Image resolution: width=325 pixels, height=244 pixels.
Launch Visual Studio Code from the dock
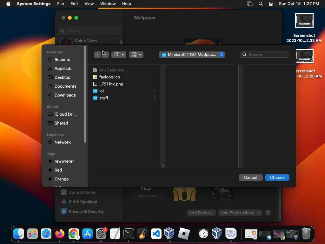tap(156, 234)
